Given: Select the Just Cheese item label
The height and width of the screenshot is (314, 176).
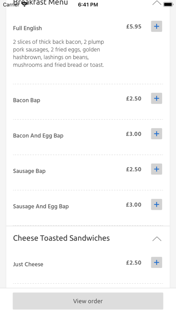Looking at the screenshot, I should (28, 264).
